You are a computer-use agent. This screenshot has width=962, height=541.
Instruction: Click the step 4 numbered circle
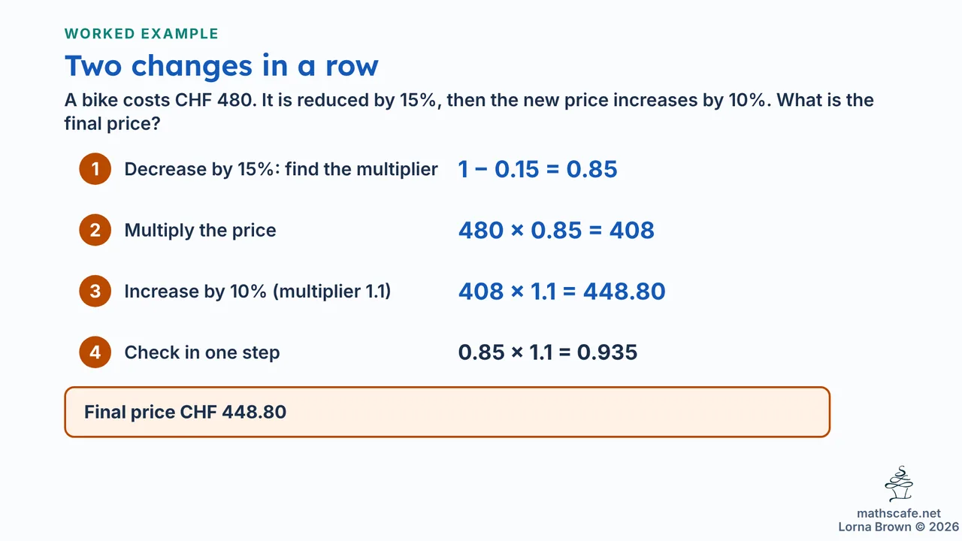[x=95, y=352]
